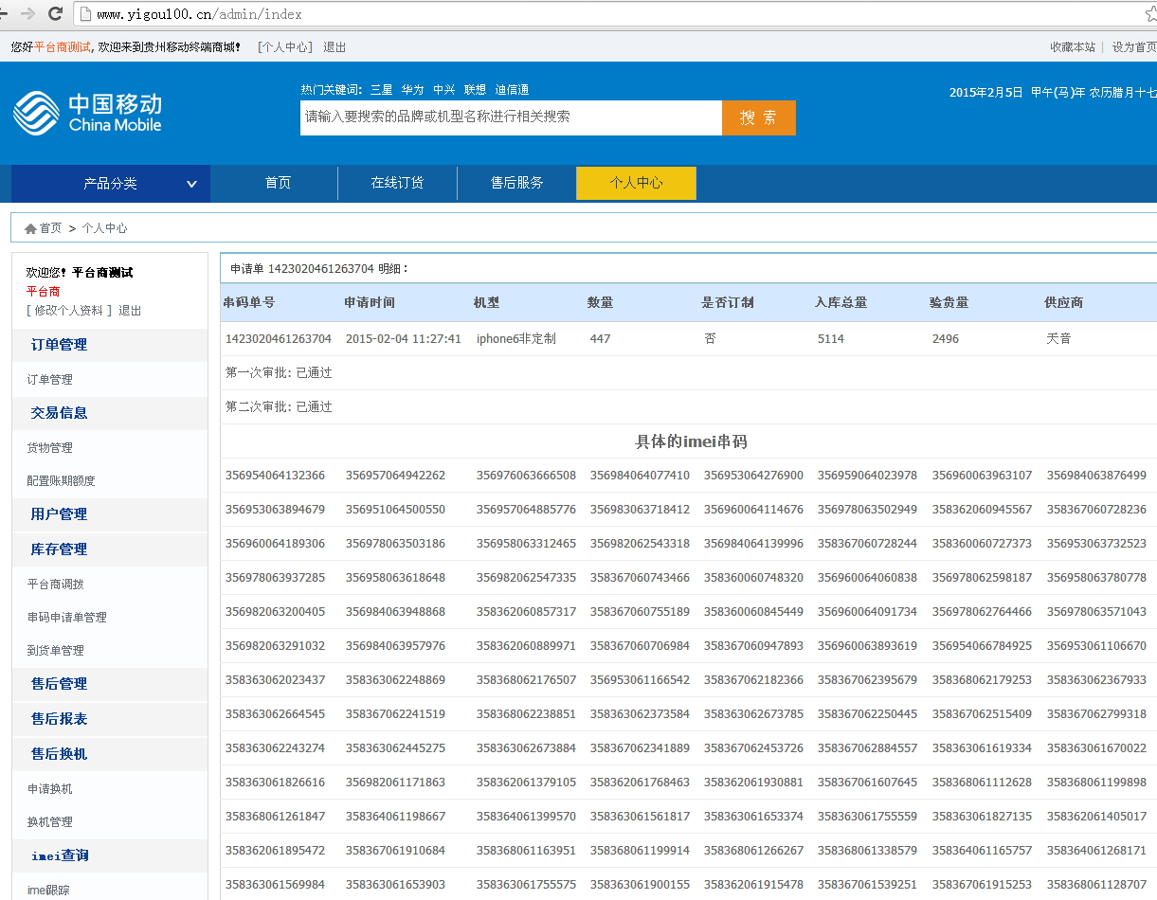Click the China Mobile logo
This screenshot has height=900, width=1157.
(87, 113)
